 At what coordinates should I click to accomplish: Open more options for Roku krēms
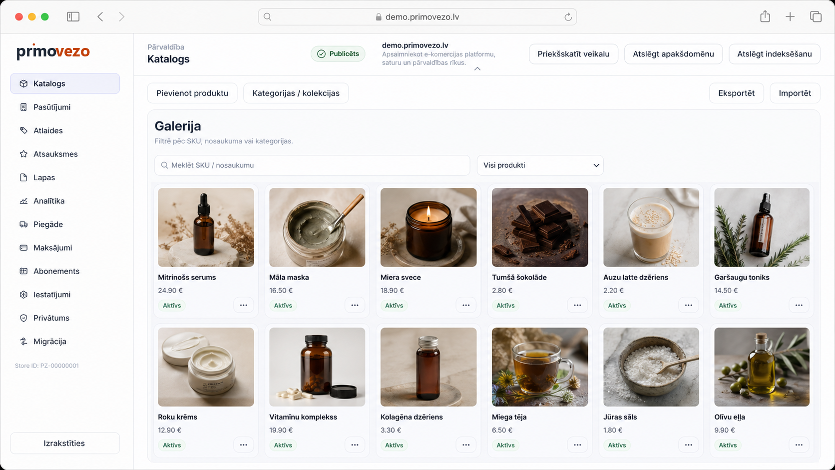click(244, 445)
